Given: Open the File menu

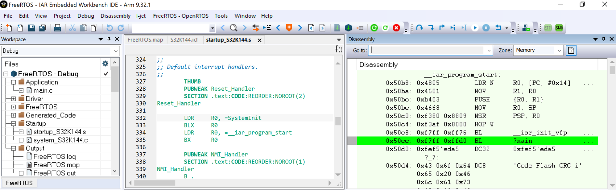Looking at the screenshot, I should (8, 16).
